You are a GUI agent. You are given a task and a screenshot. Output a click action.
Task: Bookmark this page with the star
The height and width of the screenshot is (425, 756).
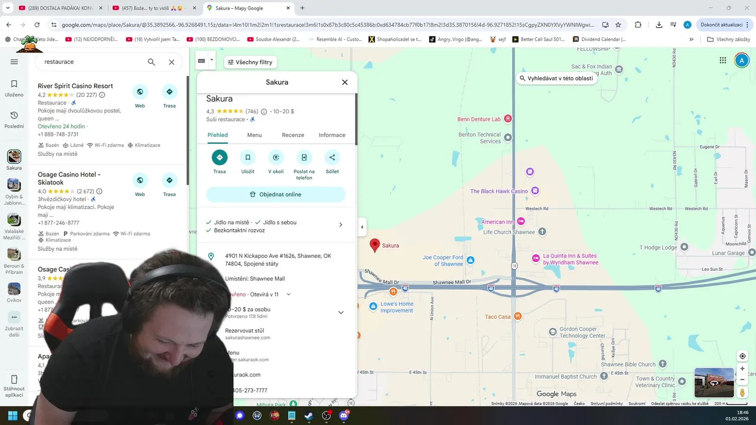point(618,25)
